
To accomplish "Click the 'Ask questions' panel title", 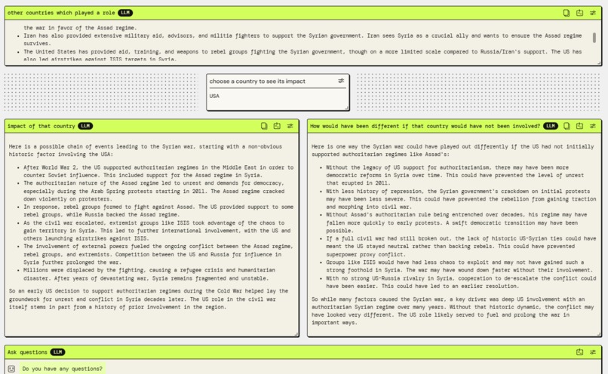I will (27, 352).
